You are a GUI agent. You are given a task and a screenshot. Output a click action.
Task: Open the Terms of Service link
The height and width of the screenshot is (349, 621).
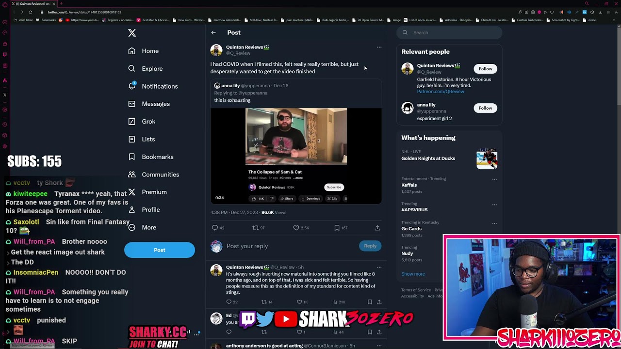pyautogui.click(x=416, y=290)
